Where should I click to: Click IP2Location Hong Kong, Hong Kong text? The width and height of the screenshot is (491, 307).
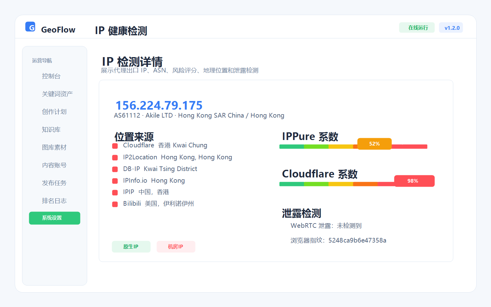click(x=178, y=157)
